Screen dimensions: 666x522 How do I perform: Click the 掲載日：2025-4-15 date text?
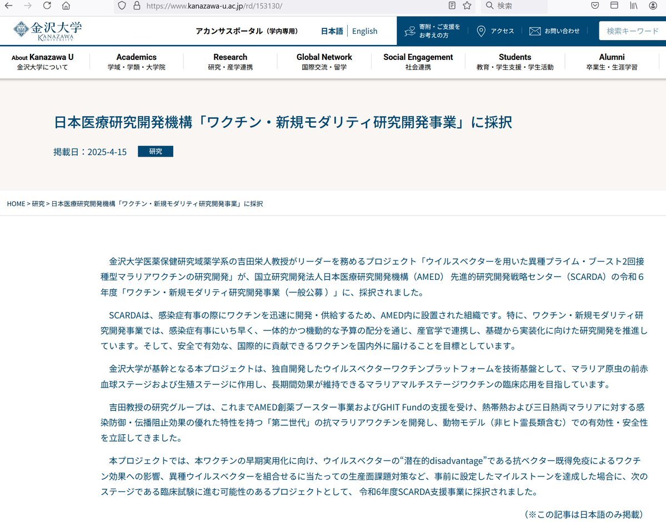[x=90, y=152]
